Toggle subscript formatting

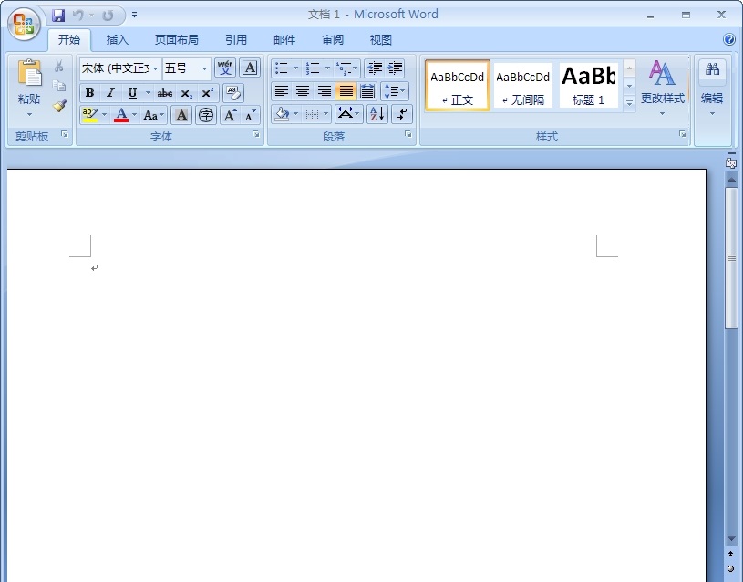click(x=186, y=93)
